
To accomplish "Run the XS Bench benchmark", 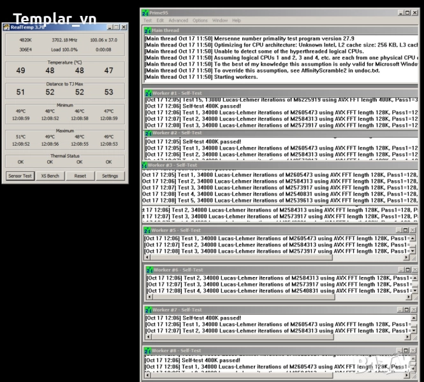I will pyautogui.click(x=50, y=176).
